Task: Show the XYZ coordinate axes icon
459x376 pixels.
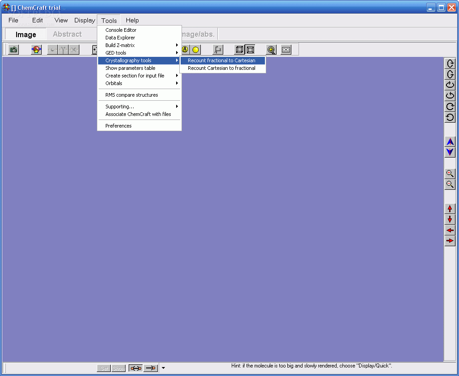Action: click(218, 50)
